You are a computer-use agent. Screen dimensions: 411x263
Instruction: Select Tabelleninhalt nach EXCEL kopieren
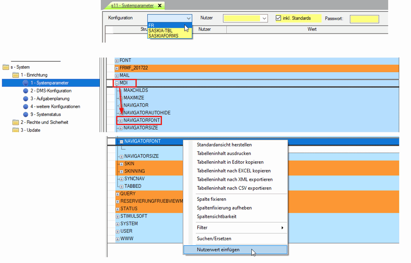pos(234,171)
